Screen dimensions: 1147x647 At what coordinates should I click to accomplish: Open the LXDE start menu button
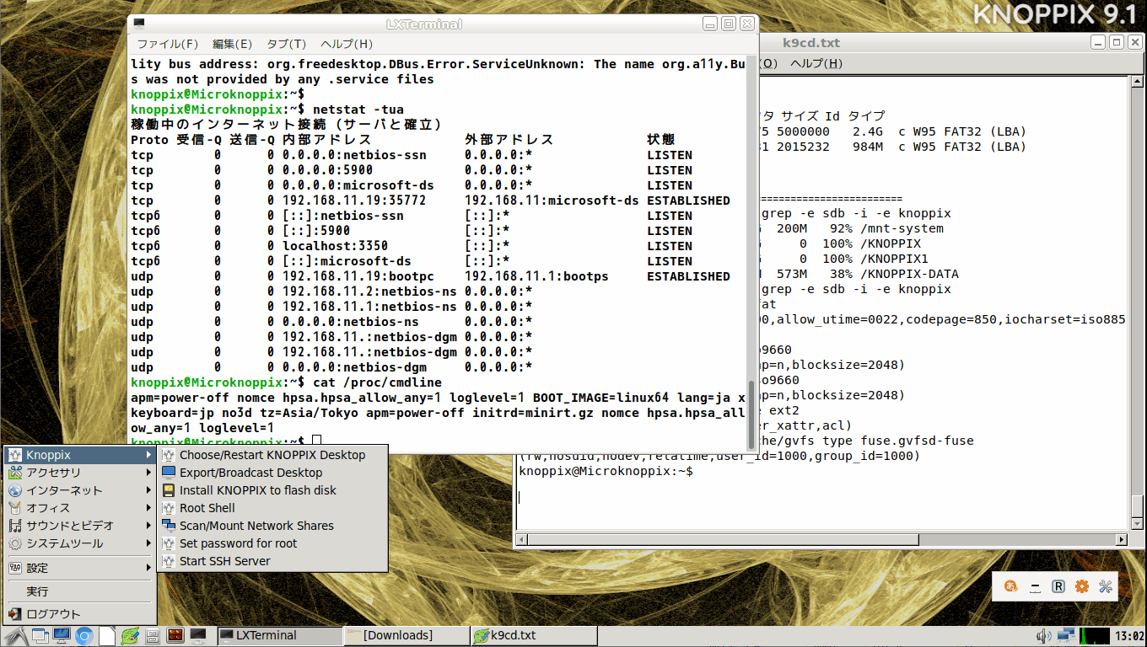pyautogui.click(x=15, y=636)
